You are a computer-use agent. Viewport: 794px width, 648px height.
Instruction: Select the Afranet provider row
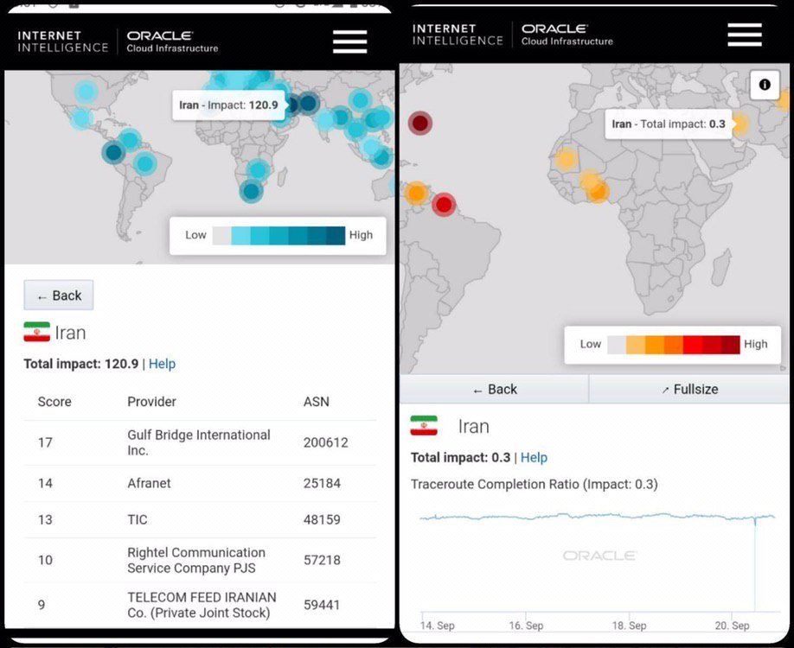[199, 483]
